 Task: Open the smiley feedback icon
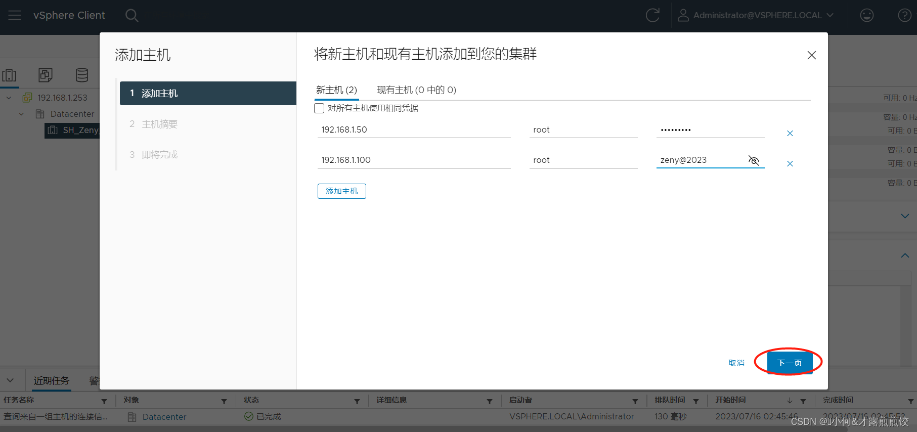pos(867,15)
